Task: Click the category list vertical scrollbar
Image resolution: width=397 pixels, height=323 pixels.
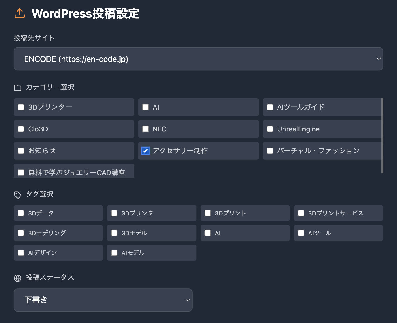Action: pyautogui.click(x=382, y=136)
